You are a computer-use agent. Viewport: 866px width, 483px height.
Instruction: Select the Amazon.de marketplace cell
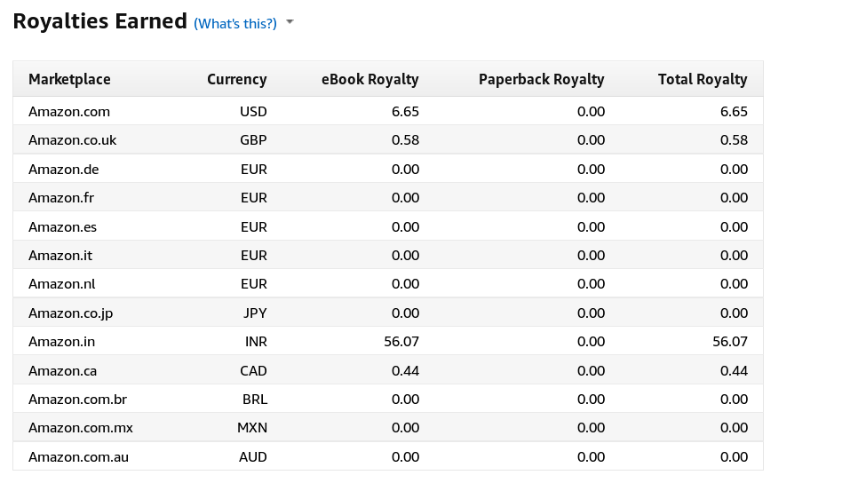(64, 170)
